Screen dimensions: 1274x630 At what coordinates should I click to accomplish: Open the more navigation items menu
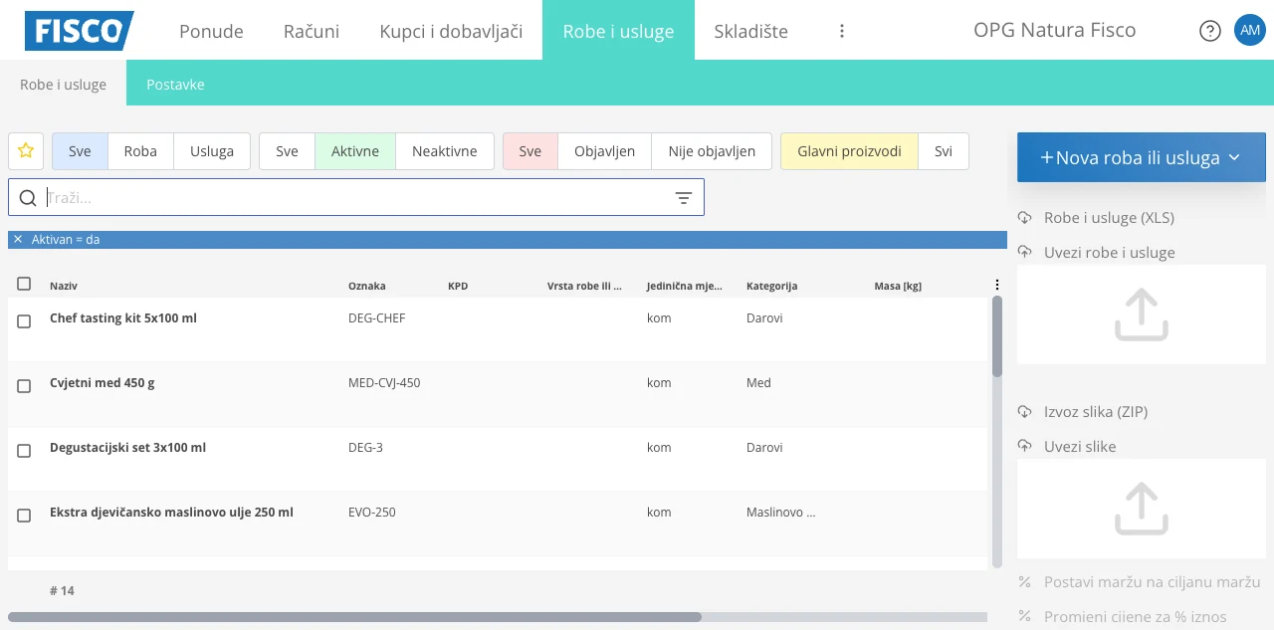point(842,31)
